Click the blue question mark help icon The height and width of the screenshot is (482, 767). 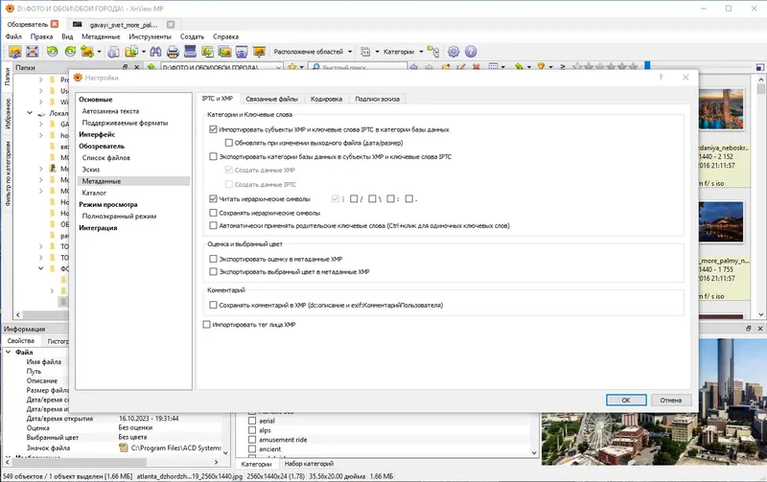[x=471, y=52]
